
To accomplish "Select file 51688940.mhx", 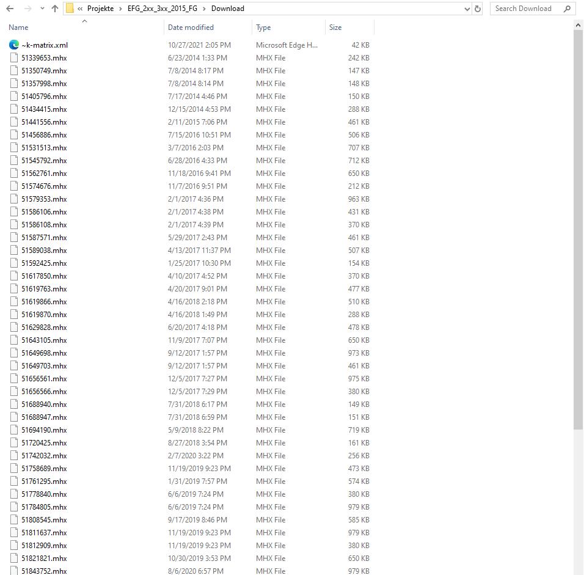I will [44, 405].
